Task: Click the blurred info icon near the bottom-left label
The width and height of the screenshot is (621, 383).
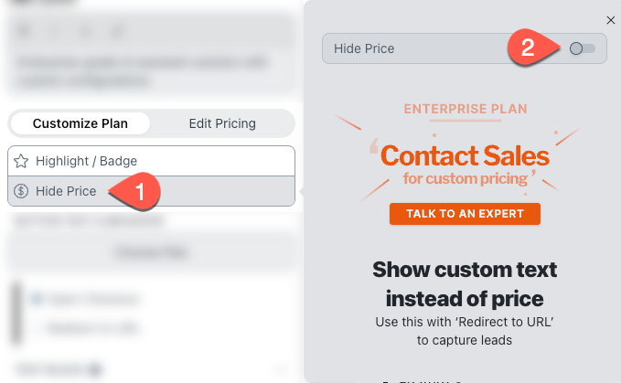Action: tap(95, 369)
